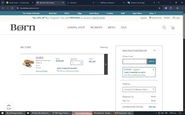Close the Verify Codes SimplyCodes tab
The width and height of the screenshot is (185, 115).
(33, 3)
